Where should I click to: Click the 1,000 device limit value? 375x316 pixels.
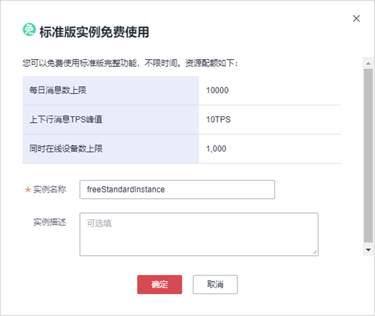point(216,148)
